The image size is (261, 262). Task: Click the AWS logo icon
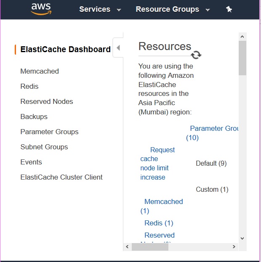[41, 9]
